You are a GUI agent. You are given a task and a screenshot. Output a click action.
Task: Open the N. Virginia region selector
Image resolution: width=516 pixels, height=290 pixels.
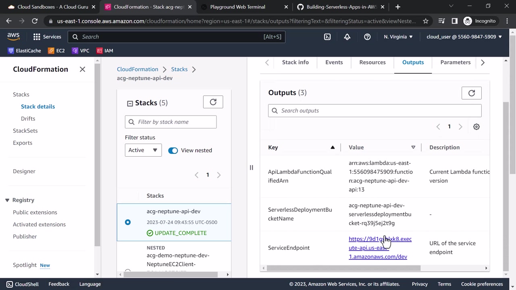coord(398,37)
